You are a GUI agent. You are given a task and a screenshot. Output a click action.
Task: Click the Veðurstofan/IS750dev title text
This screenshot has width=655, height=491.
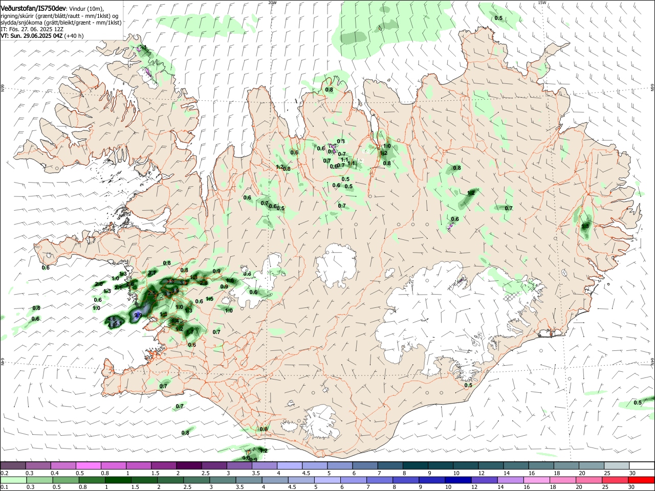point(33,8)
